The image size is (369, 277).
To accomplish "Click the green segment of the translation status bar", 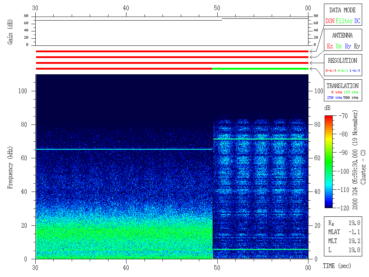I will (x=260, y=69).
